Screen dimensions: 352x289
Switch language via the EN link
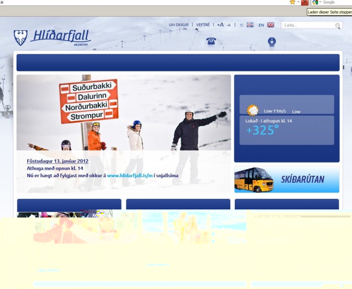[261, 25]
